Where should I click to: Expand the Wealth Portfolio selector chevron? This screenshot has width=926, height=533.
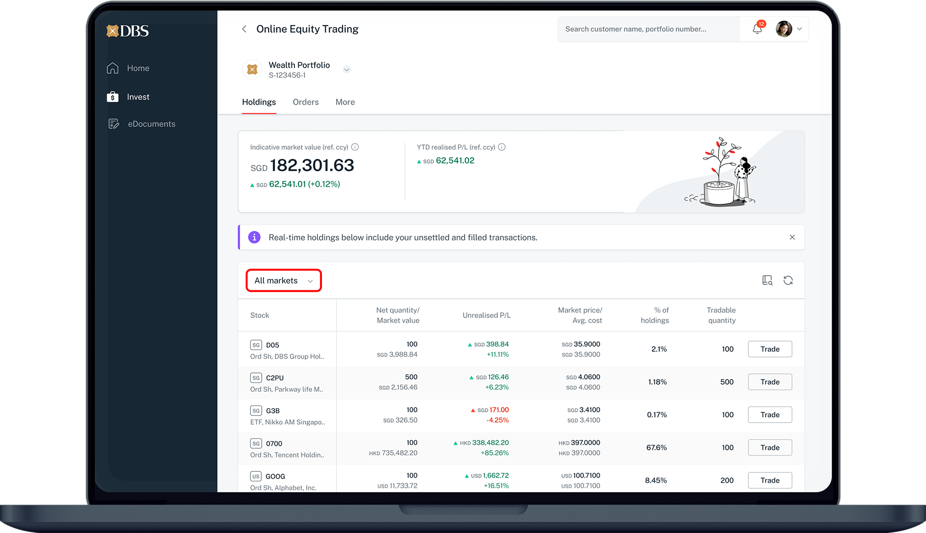coord(347,70)
